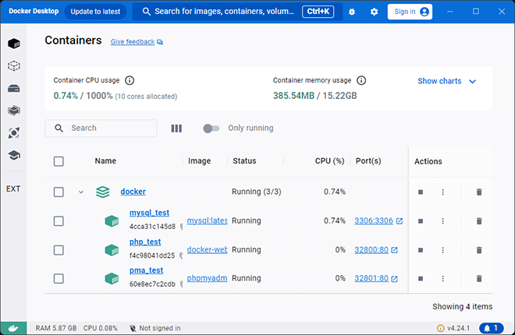515x335 pixels.
Task: Tick the pma_test row checkbox
Action: point(59,279)
